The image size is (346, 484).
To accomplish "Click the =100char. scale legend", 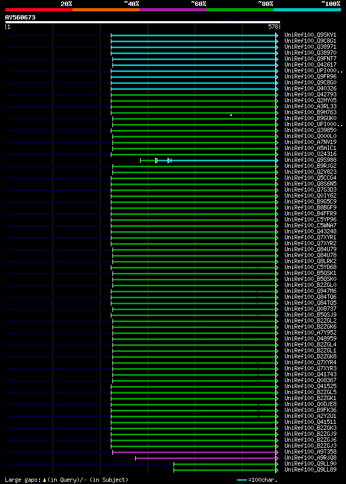I will click(x=257, y=480).
